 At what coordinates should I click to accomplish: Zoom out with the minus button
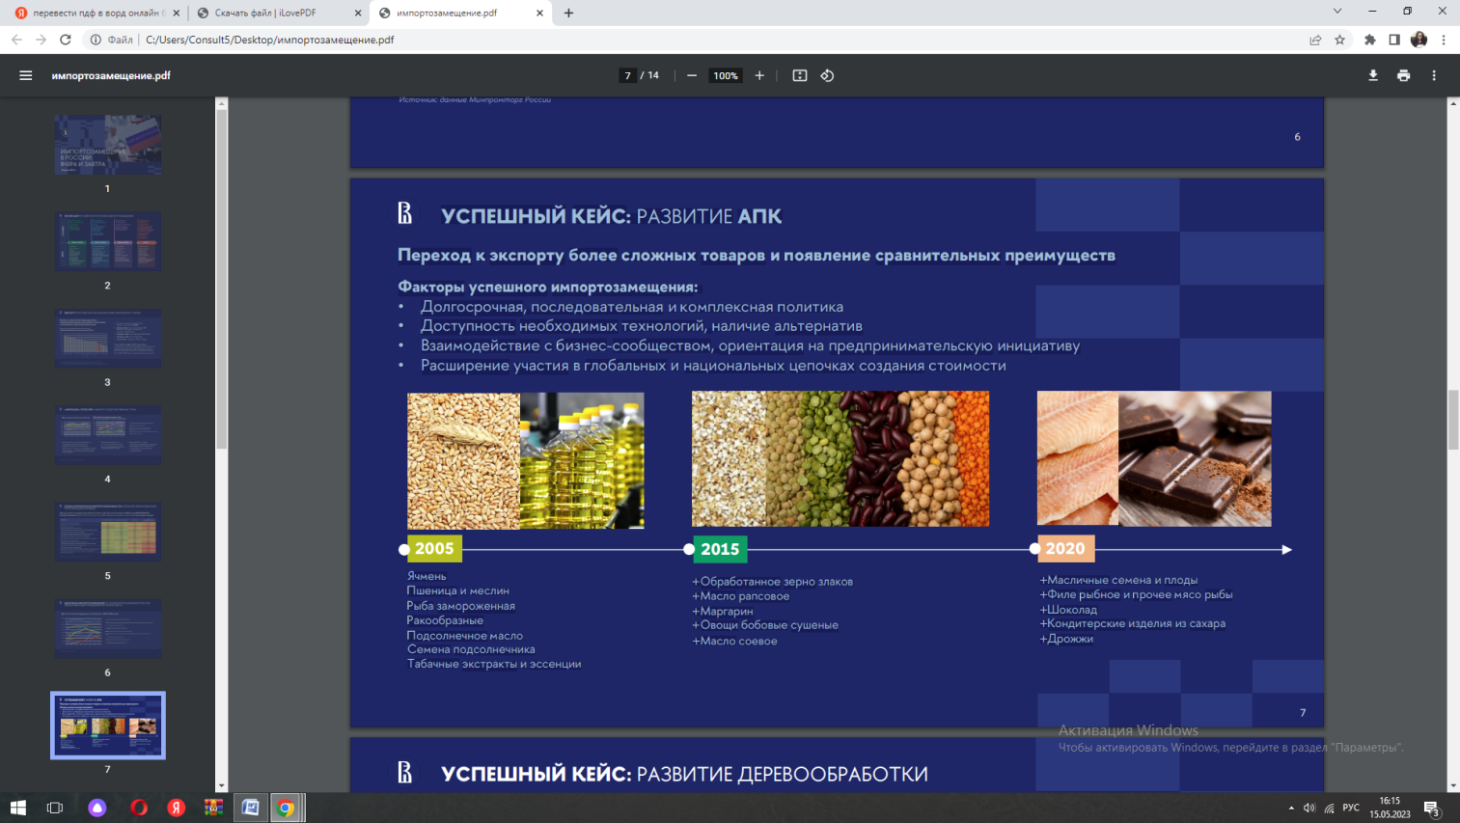coord(692,75)
